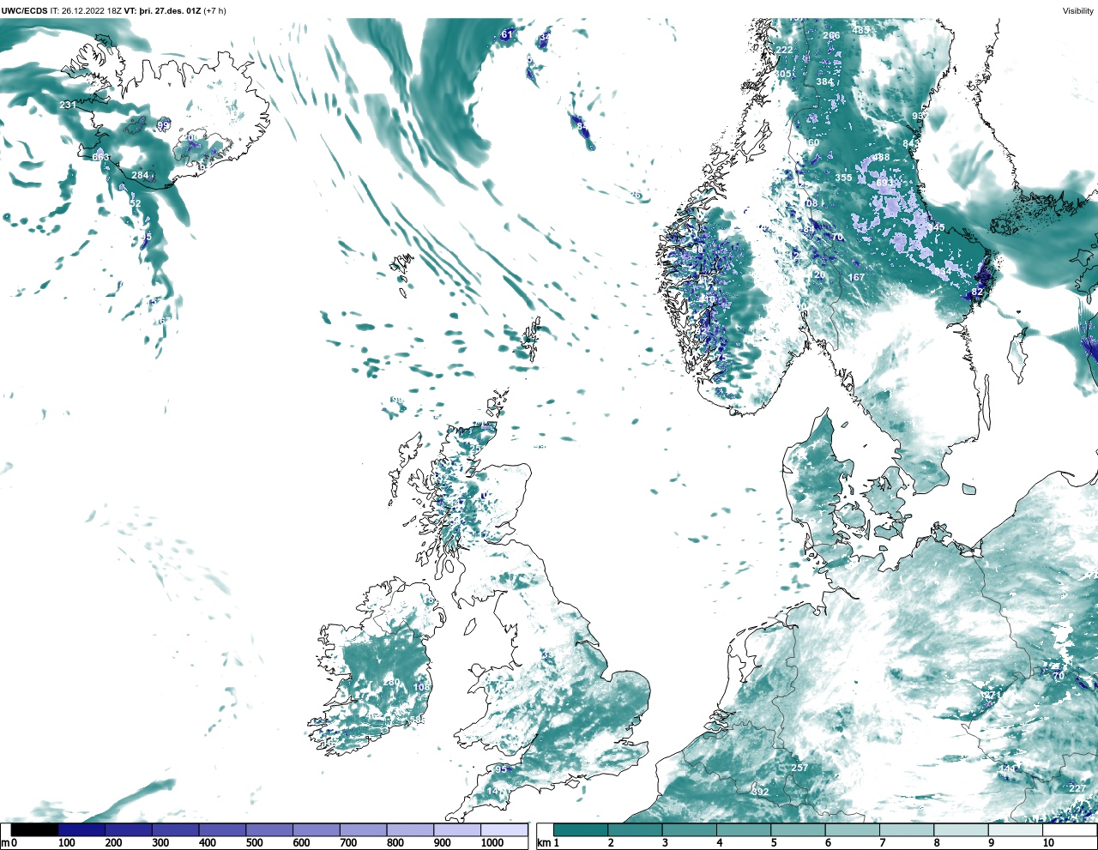This screenshot has height=850, width=1098.
Task: Click the '99' value over Iceland
Action: [163, 125]
